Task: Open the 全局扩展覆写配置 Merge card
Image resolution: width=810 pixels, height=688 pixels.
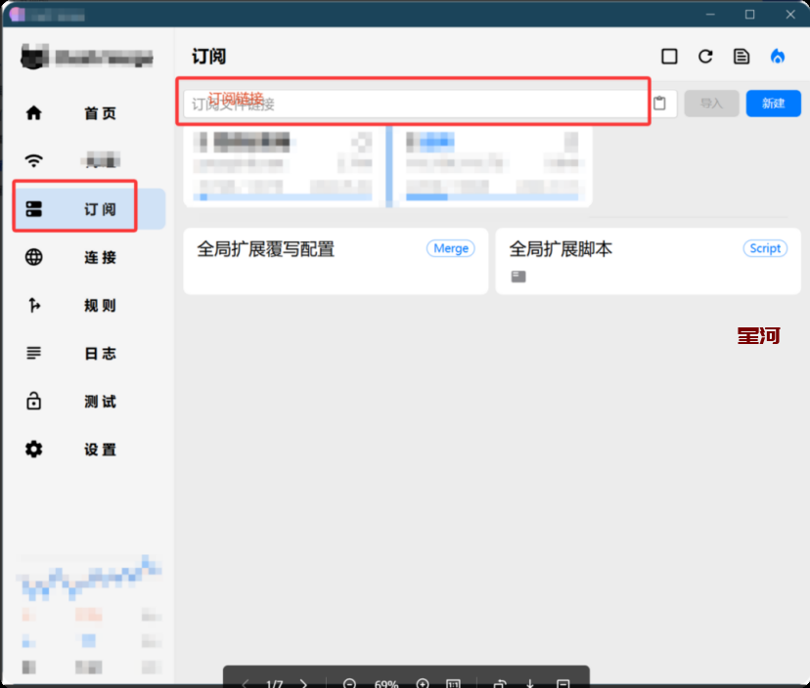Action: (x=335, y=261)
